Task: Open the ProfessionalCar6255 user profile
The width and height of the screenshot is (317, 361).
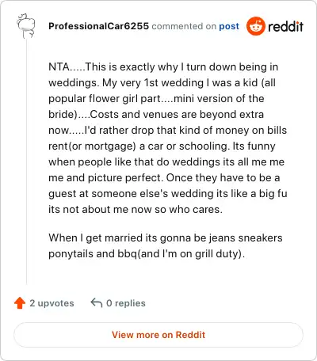Action: (98, 26)
